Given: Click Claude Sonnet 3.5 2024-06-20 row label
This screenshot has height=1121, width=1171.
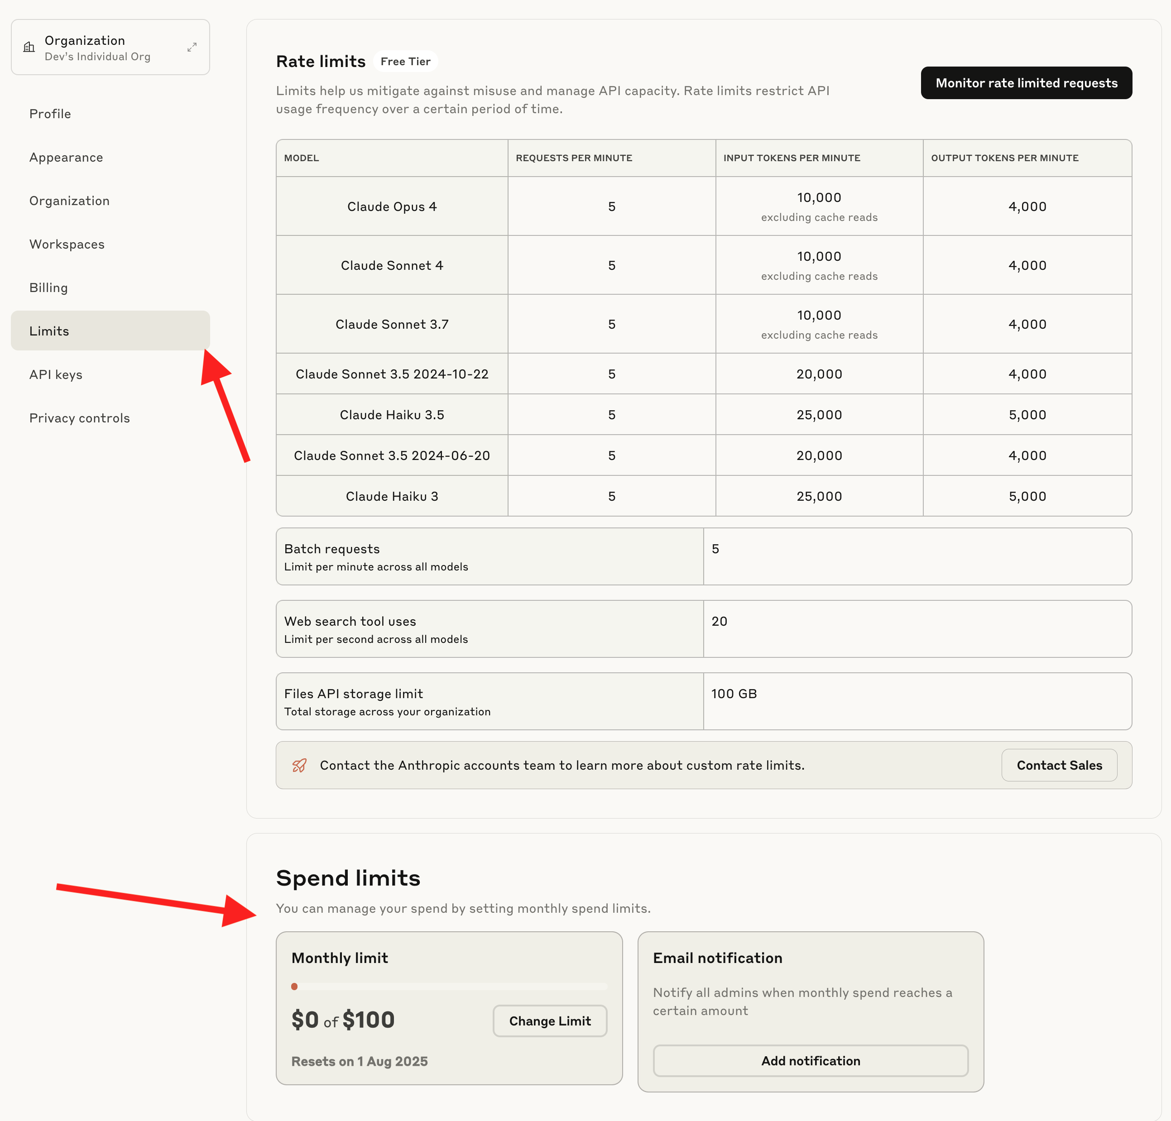Looking at the screenshot, I should (x=392, y=455).
